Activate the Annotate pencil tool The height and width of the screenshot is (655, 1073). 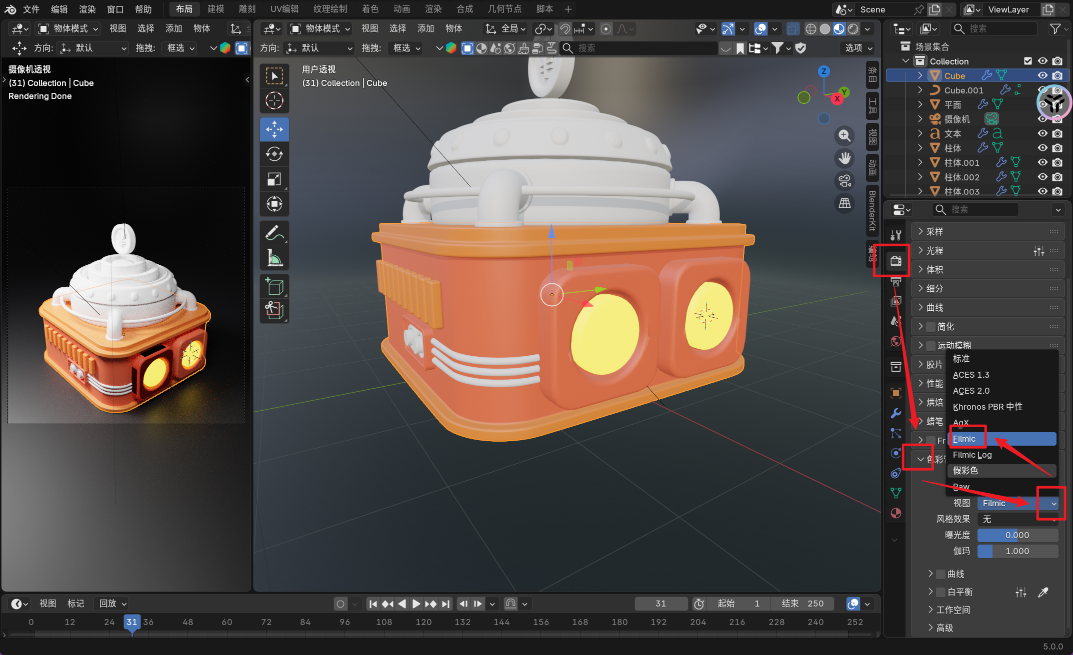tap(274, 233)
